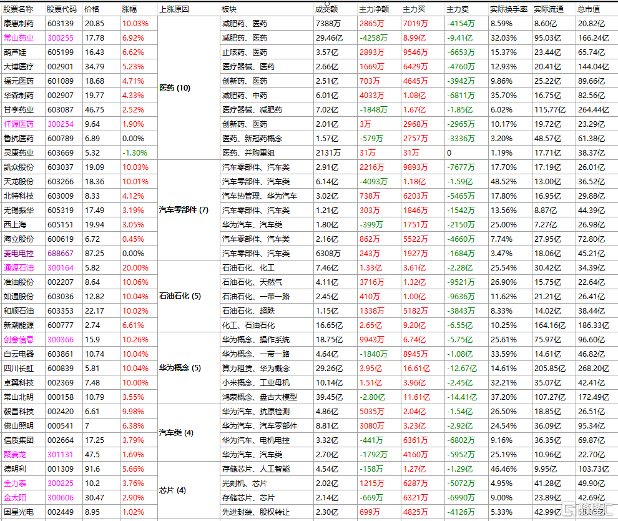
Task: Click the 上涨原因 column header
Action: [174, 9]
